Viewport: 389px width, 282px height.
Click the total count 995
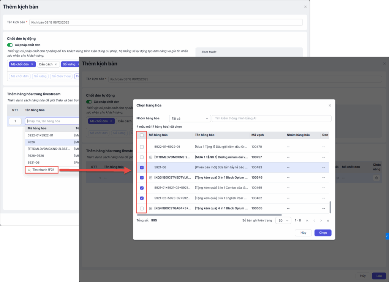coord(154,220)
